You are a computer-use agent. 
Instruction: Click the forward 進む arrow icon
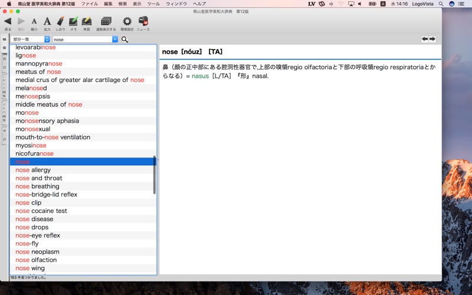pyautogui.click(x=21, y=21)
